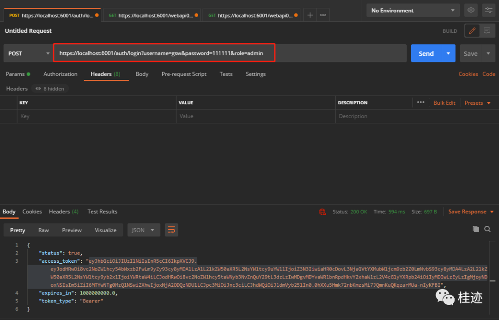The width and height of the screenshot is (499, 320).
Task: Switch response view to Pretty
Action: coord(18,230)
